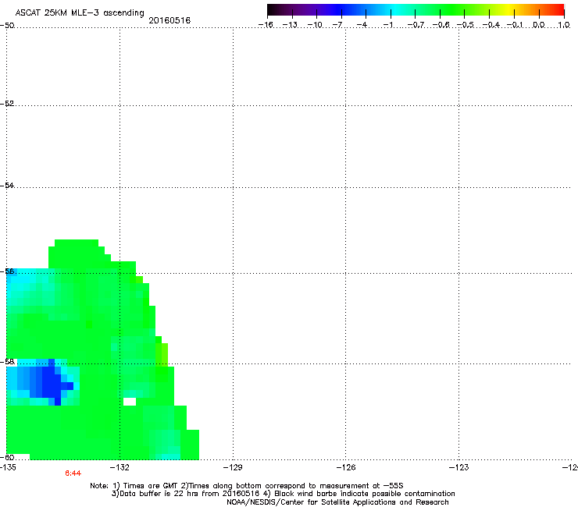Viewport: 578px width, 507px height.
Task: Click the color bar label -13
Action: tap(290, 25)
